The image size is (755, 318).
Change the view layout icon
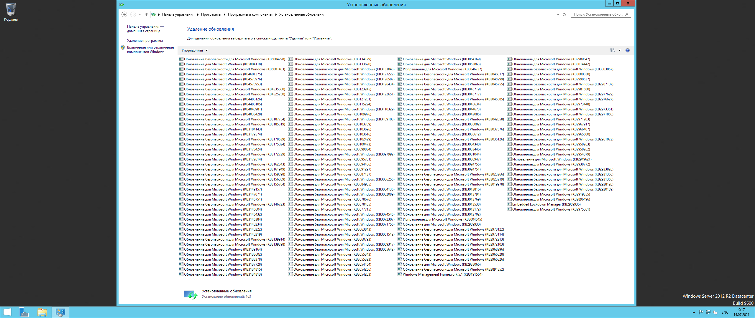[x=612, y=50]
